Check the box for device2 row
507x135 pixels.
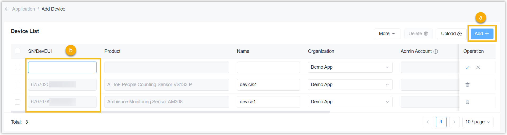click(x=18, y=85)
